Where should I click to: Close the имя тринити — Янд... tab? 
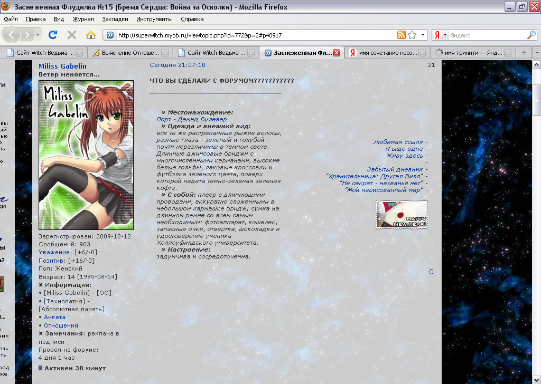coord(508,53)
